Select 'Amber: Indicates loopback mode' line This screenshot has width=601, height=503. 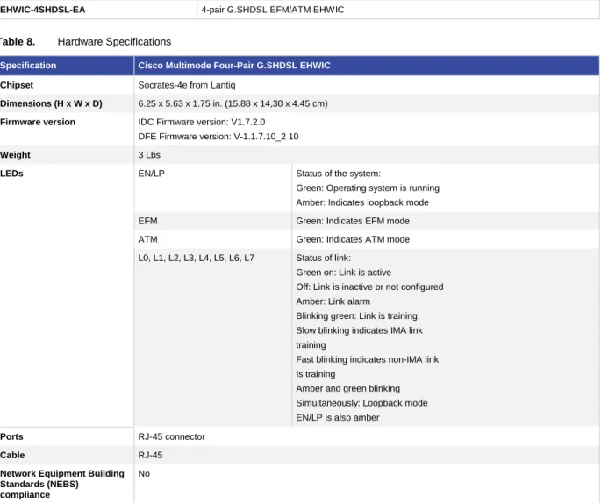click(x=362, y=202)
